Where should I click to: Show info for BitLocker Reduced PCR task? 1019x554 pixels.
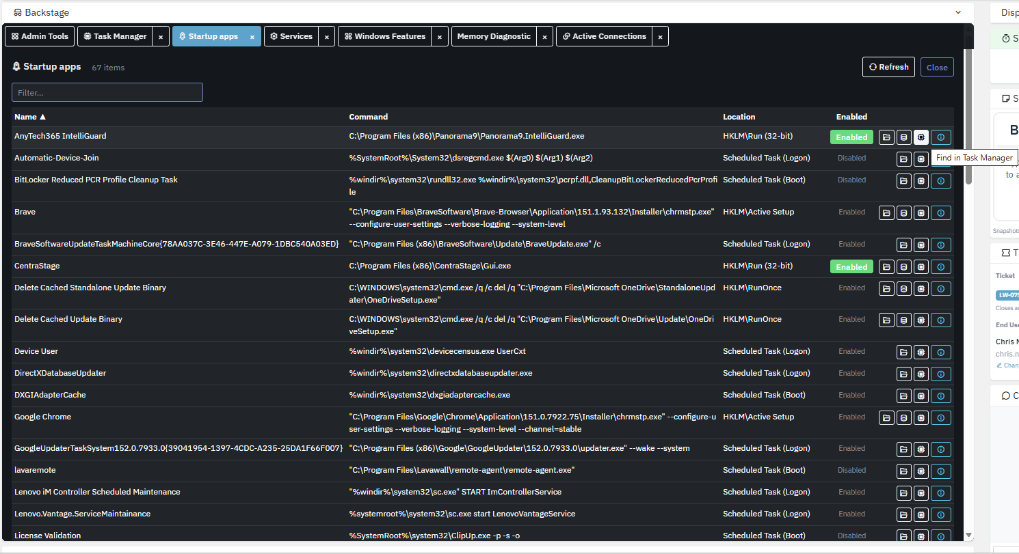point(941,180)
